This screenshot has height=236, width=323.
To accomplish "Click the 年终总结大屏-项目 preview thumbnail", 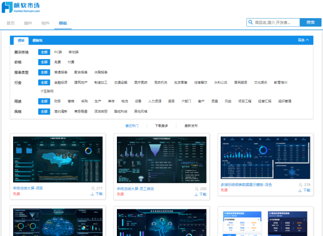I will tap(57, 160).
